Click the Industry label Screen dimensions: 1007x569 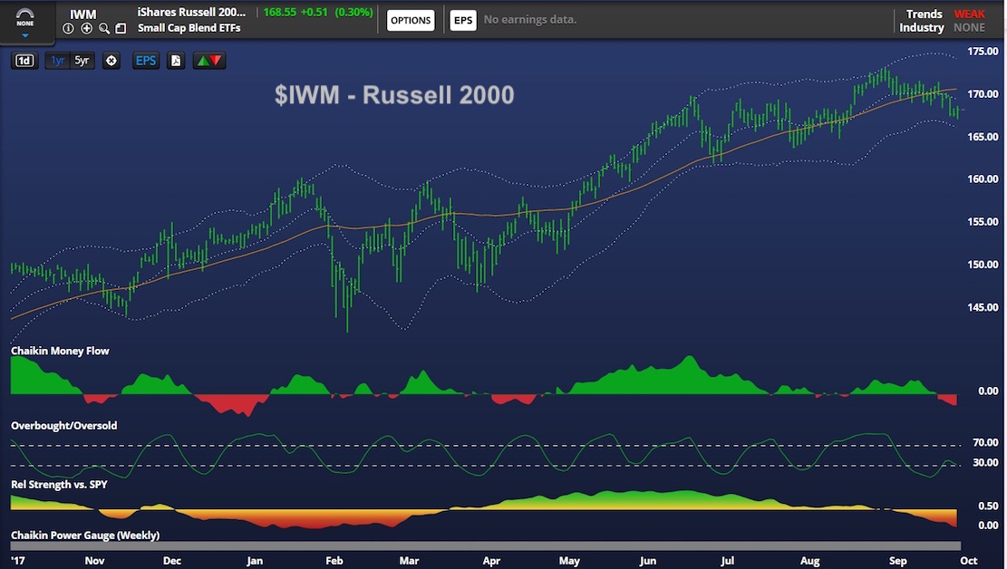coord(922,27)
